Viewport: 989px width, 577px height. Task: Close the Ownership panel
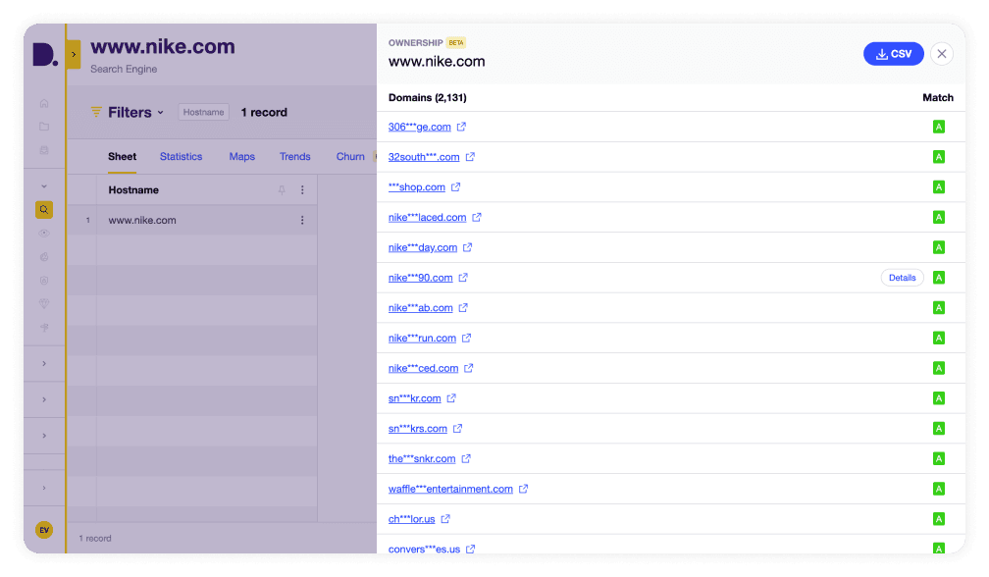[942, 54]
